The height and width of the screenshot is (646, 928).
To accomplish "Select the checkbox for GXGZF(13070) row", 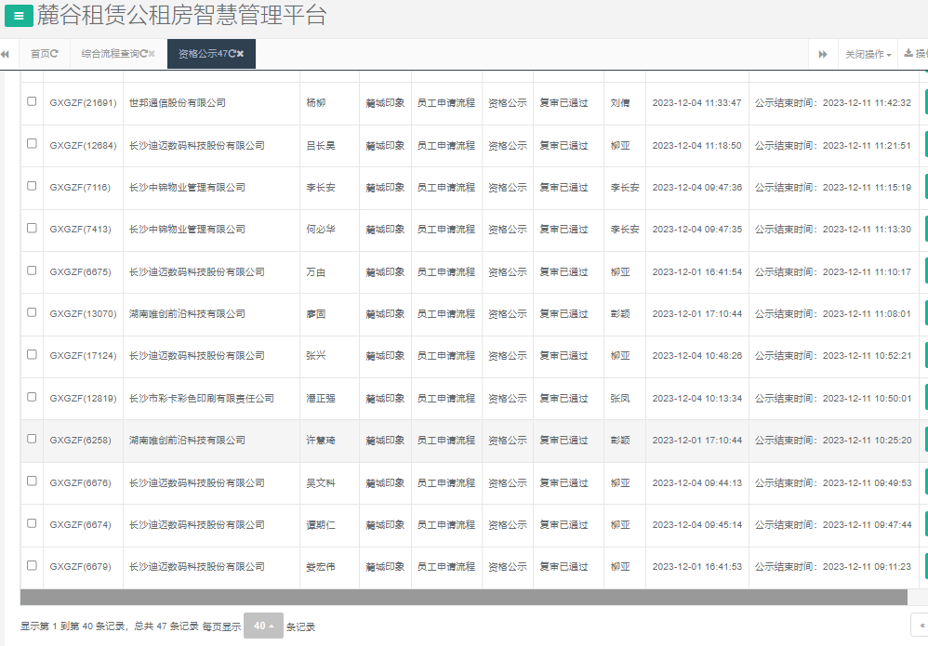I will 32,312.
